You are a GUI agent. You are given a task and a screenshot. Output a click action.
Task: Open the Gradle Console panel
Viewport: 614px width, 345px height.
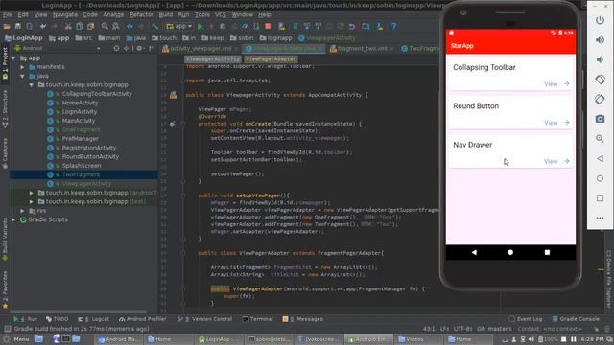576,319
